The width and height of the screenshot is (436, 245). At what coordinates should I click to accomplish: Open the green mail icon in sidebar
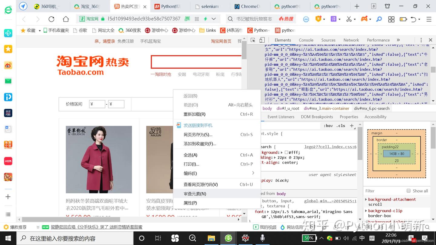(8, 81)
